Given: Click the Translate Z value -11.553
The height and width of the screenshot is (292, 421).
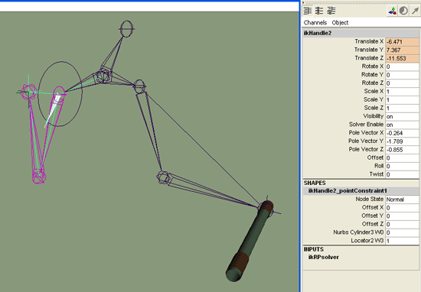Looking at the screenshot, I should coord(402,58).
